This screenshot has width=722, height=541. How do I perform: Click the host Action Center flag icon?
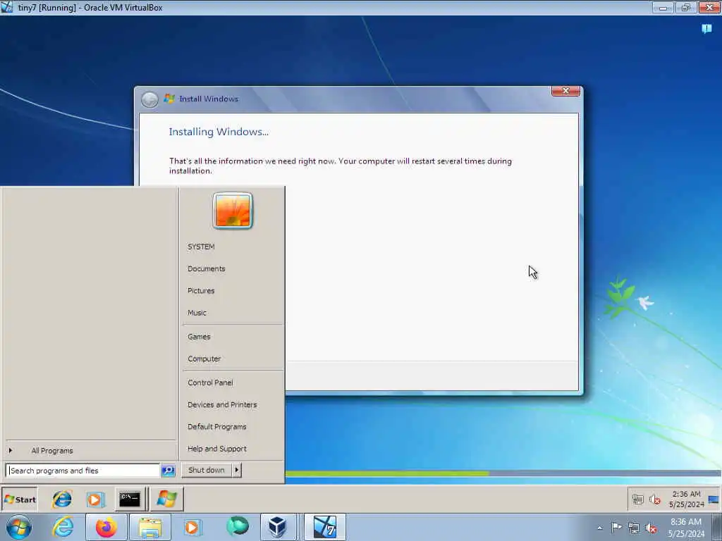(616, 527)
